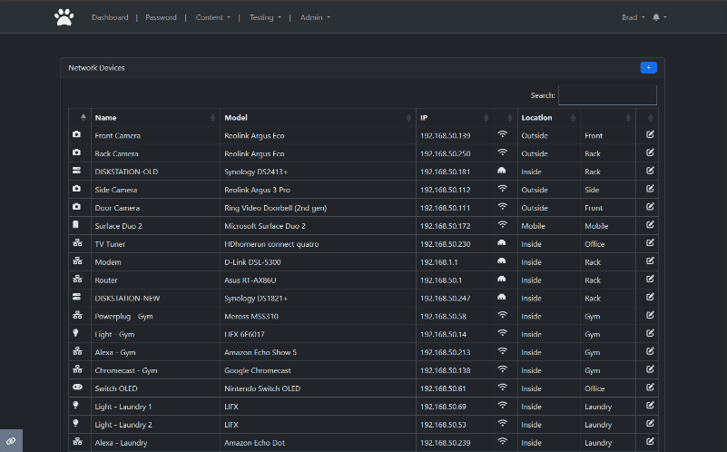Open the Admin dropdown menu
727x452 pixels.
click(315, 17)
